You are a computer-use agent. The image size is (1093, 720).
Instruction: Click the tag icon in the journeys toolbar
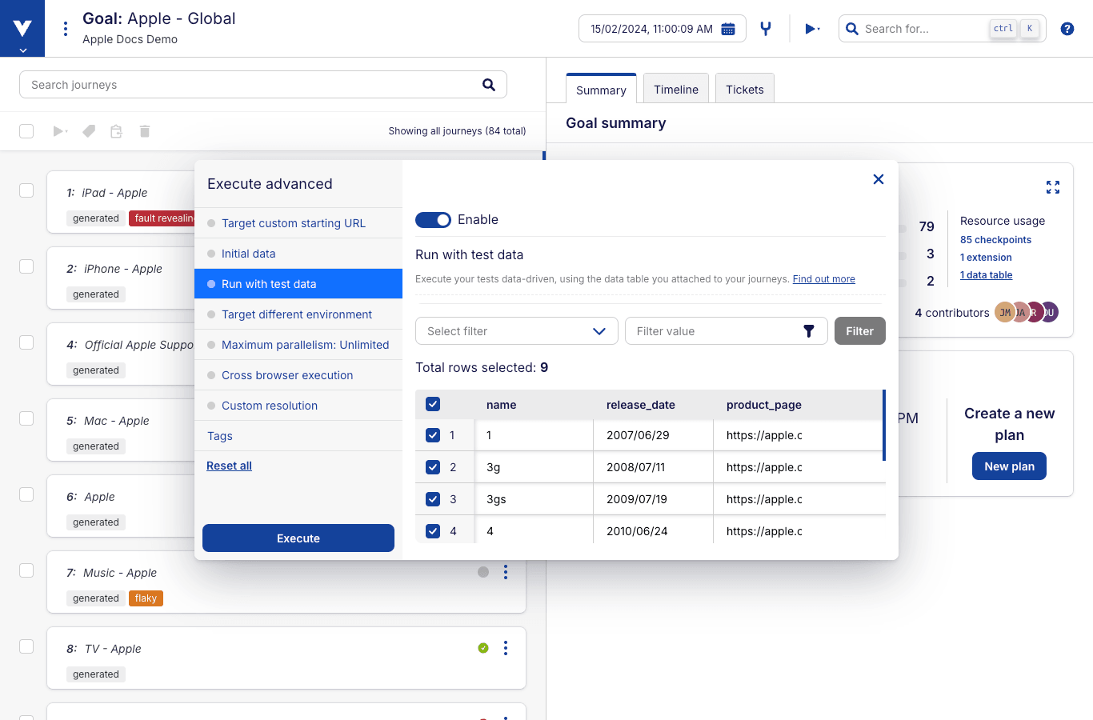point(88,130)
